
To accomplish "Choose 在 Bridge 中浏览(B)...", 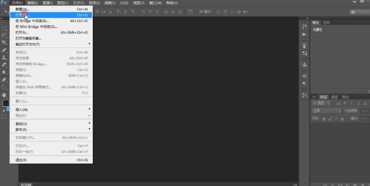I will (x=51, y=21).
